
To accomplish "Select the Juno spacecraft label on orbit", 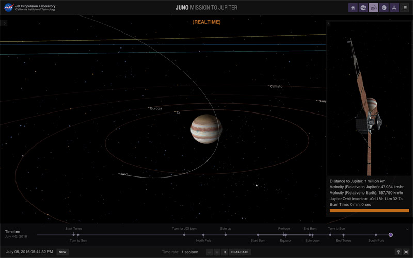I will click(x=123, y=174).
